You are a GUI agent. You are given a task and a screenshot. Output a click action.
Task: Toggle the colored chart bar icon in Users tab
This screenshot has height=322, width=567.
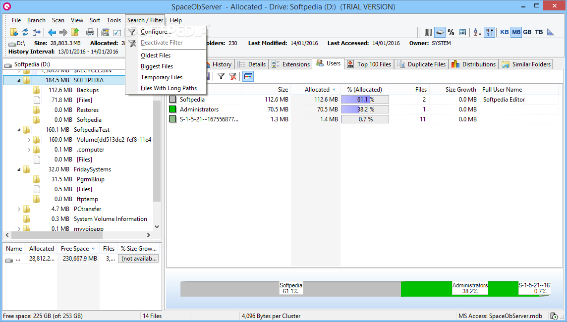pos(248,76)
